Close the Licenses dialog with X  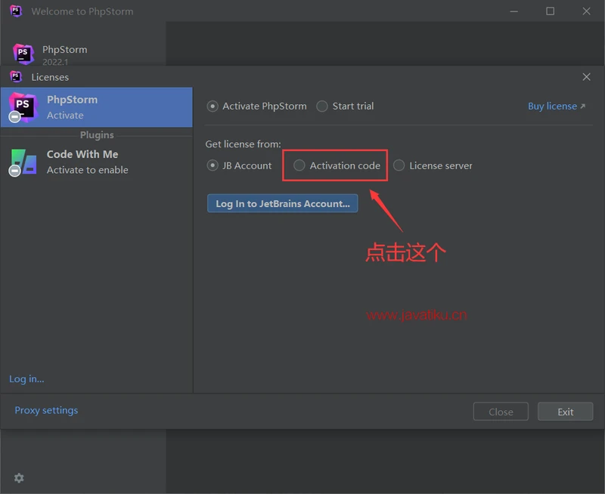pos(586,77)
